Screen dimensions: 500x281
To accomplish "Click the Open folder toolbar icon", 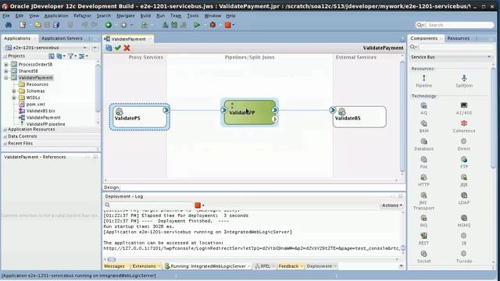I will (37, 25).
